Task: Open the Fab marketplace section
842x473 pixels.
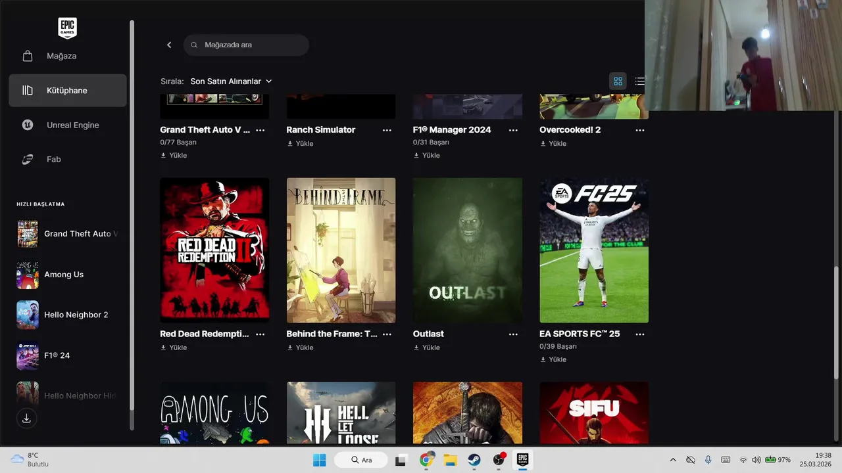Action: pyautogui.click(x=68, y=159)
